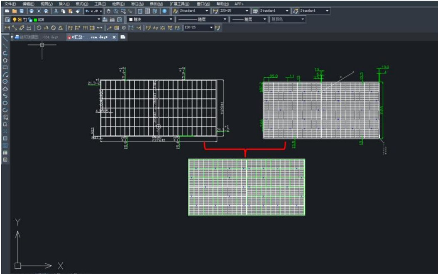The image size is (438, 274).
Task: Click the Linear dimension tool icon
Action: [x=6, y=28]
